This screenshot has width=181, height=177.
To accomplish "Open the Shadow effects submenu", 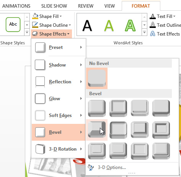I will (59, 65).
